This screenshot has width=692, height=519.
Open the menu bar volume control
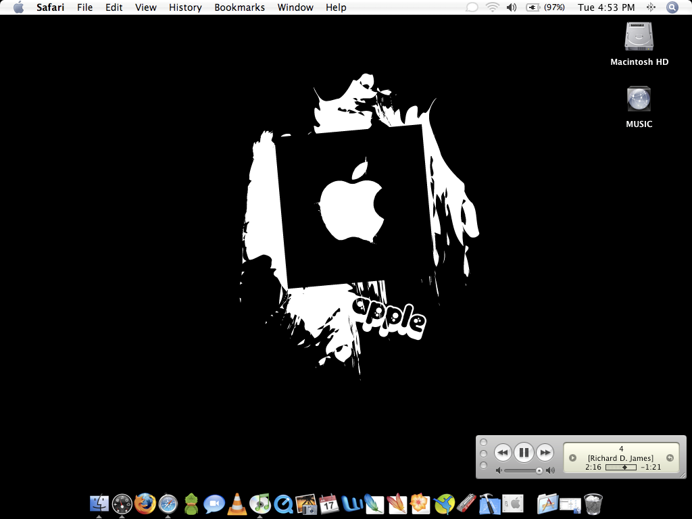tap(512, 7)
